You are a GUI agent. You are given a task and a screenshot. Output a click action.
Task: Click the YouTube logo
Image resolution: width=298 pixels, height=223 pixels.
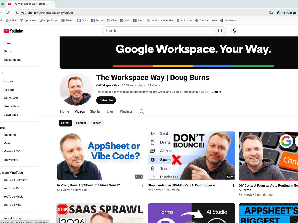(13, 31)
